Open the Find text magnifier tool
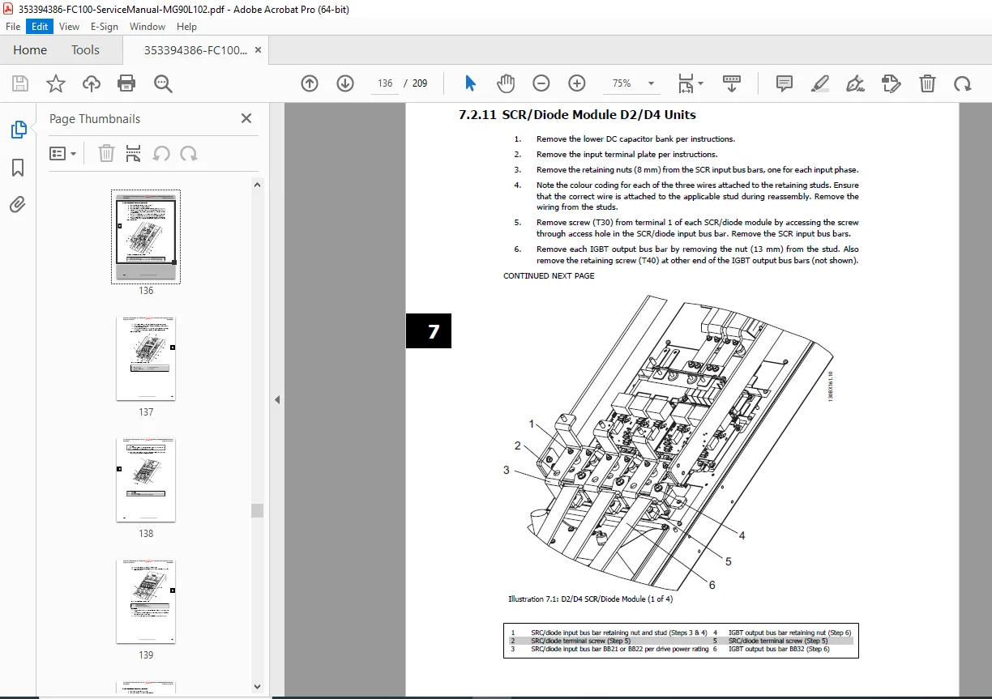Viewport: 992px width, 699px height. 163,83
